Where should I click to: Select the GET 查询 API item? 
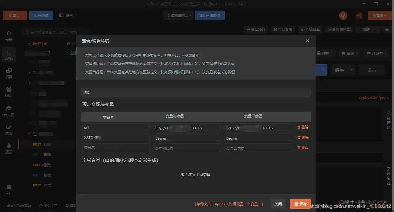(42, 155)
